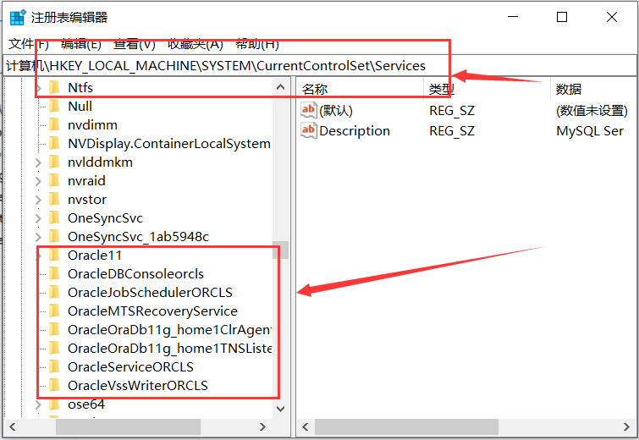Screen dimensions: 639x440
Task: Open the 文件(F) menu
Action: 29,44
